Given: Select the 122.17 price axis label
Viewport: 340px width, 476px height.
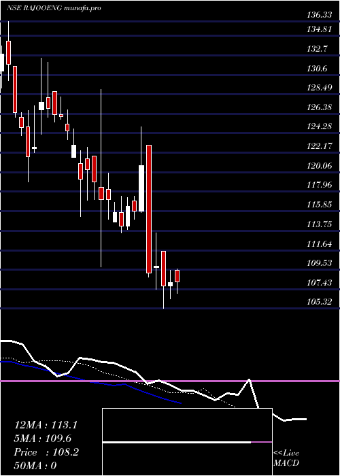Looking at the screenshot, I should point(319,146).
